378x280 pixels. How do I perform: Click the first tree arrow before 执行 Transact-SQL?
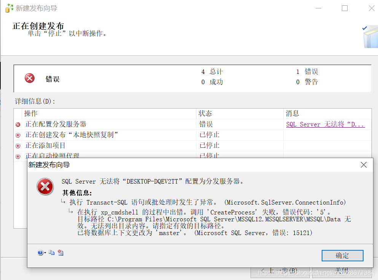[x=63, y=202]
